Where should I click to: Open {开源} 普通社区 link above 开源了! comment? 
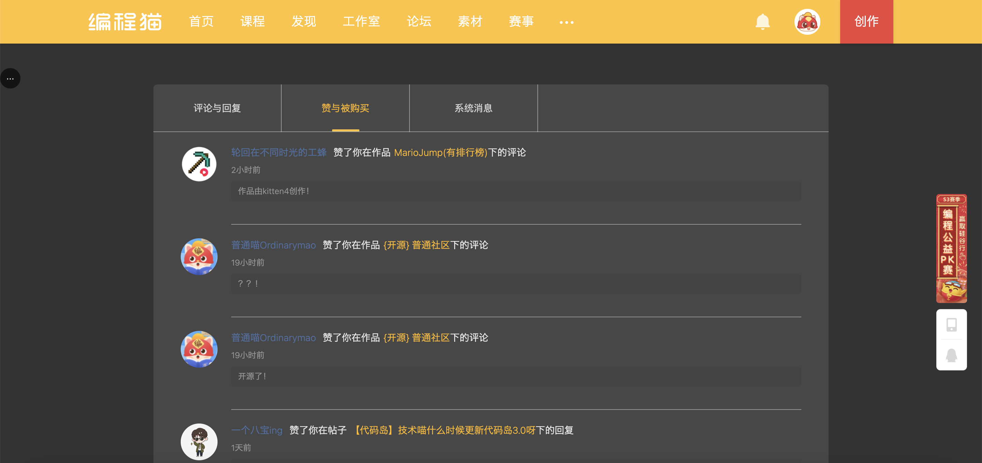417,338
